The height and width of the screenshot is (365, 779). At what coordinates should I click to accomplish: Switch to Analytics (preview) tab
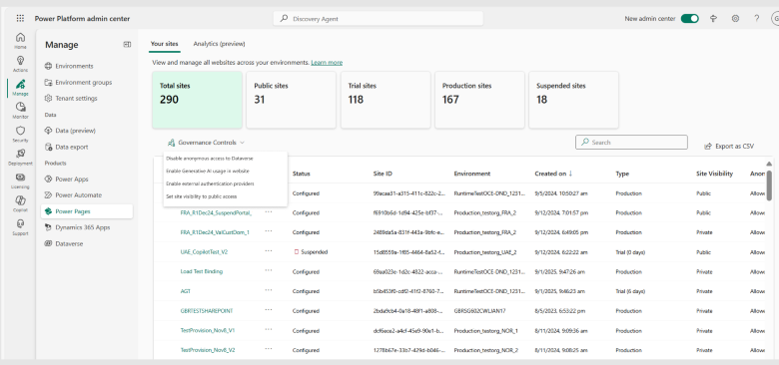click(219, 44)
